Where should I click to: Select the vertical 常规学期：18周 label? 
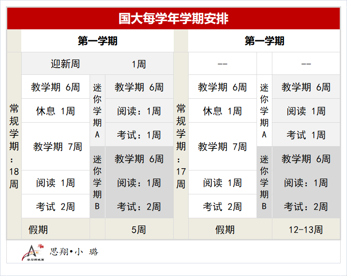pyautogui.click(x=14, y=146)
